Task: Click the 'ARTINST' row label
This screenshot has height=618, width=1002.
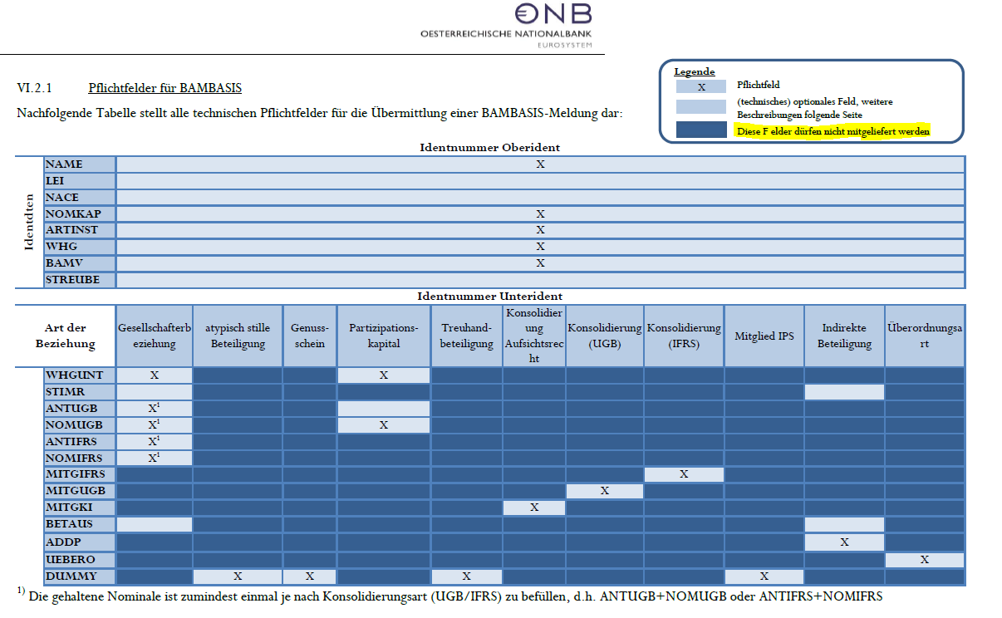Action: 80,230
